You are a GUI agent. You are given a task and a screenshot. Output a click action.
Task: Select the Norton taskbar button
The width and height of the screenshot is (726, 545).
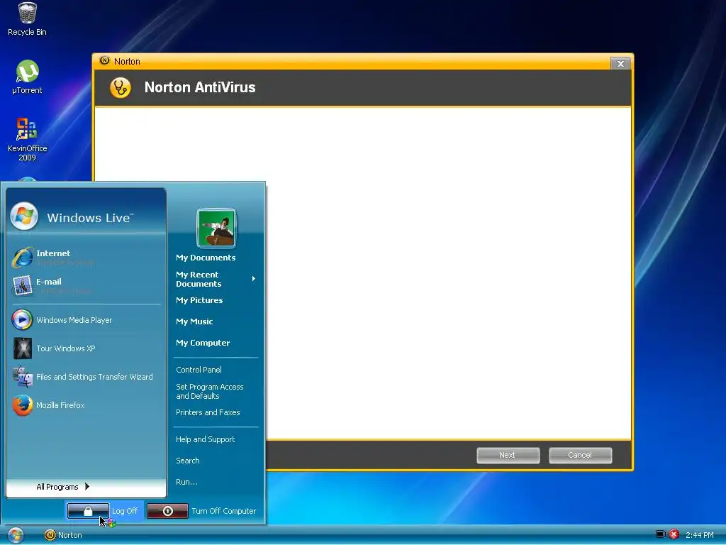[x=63, y=535]
